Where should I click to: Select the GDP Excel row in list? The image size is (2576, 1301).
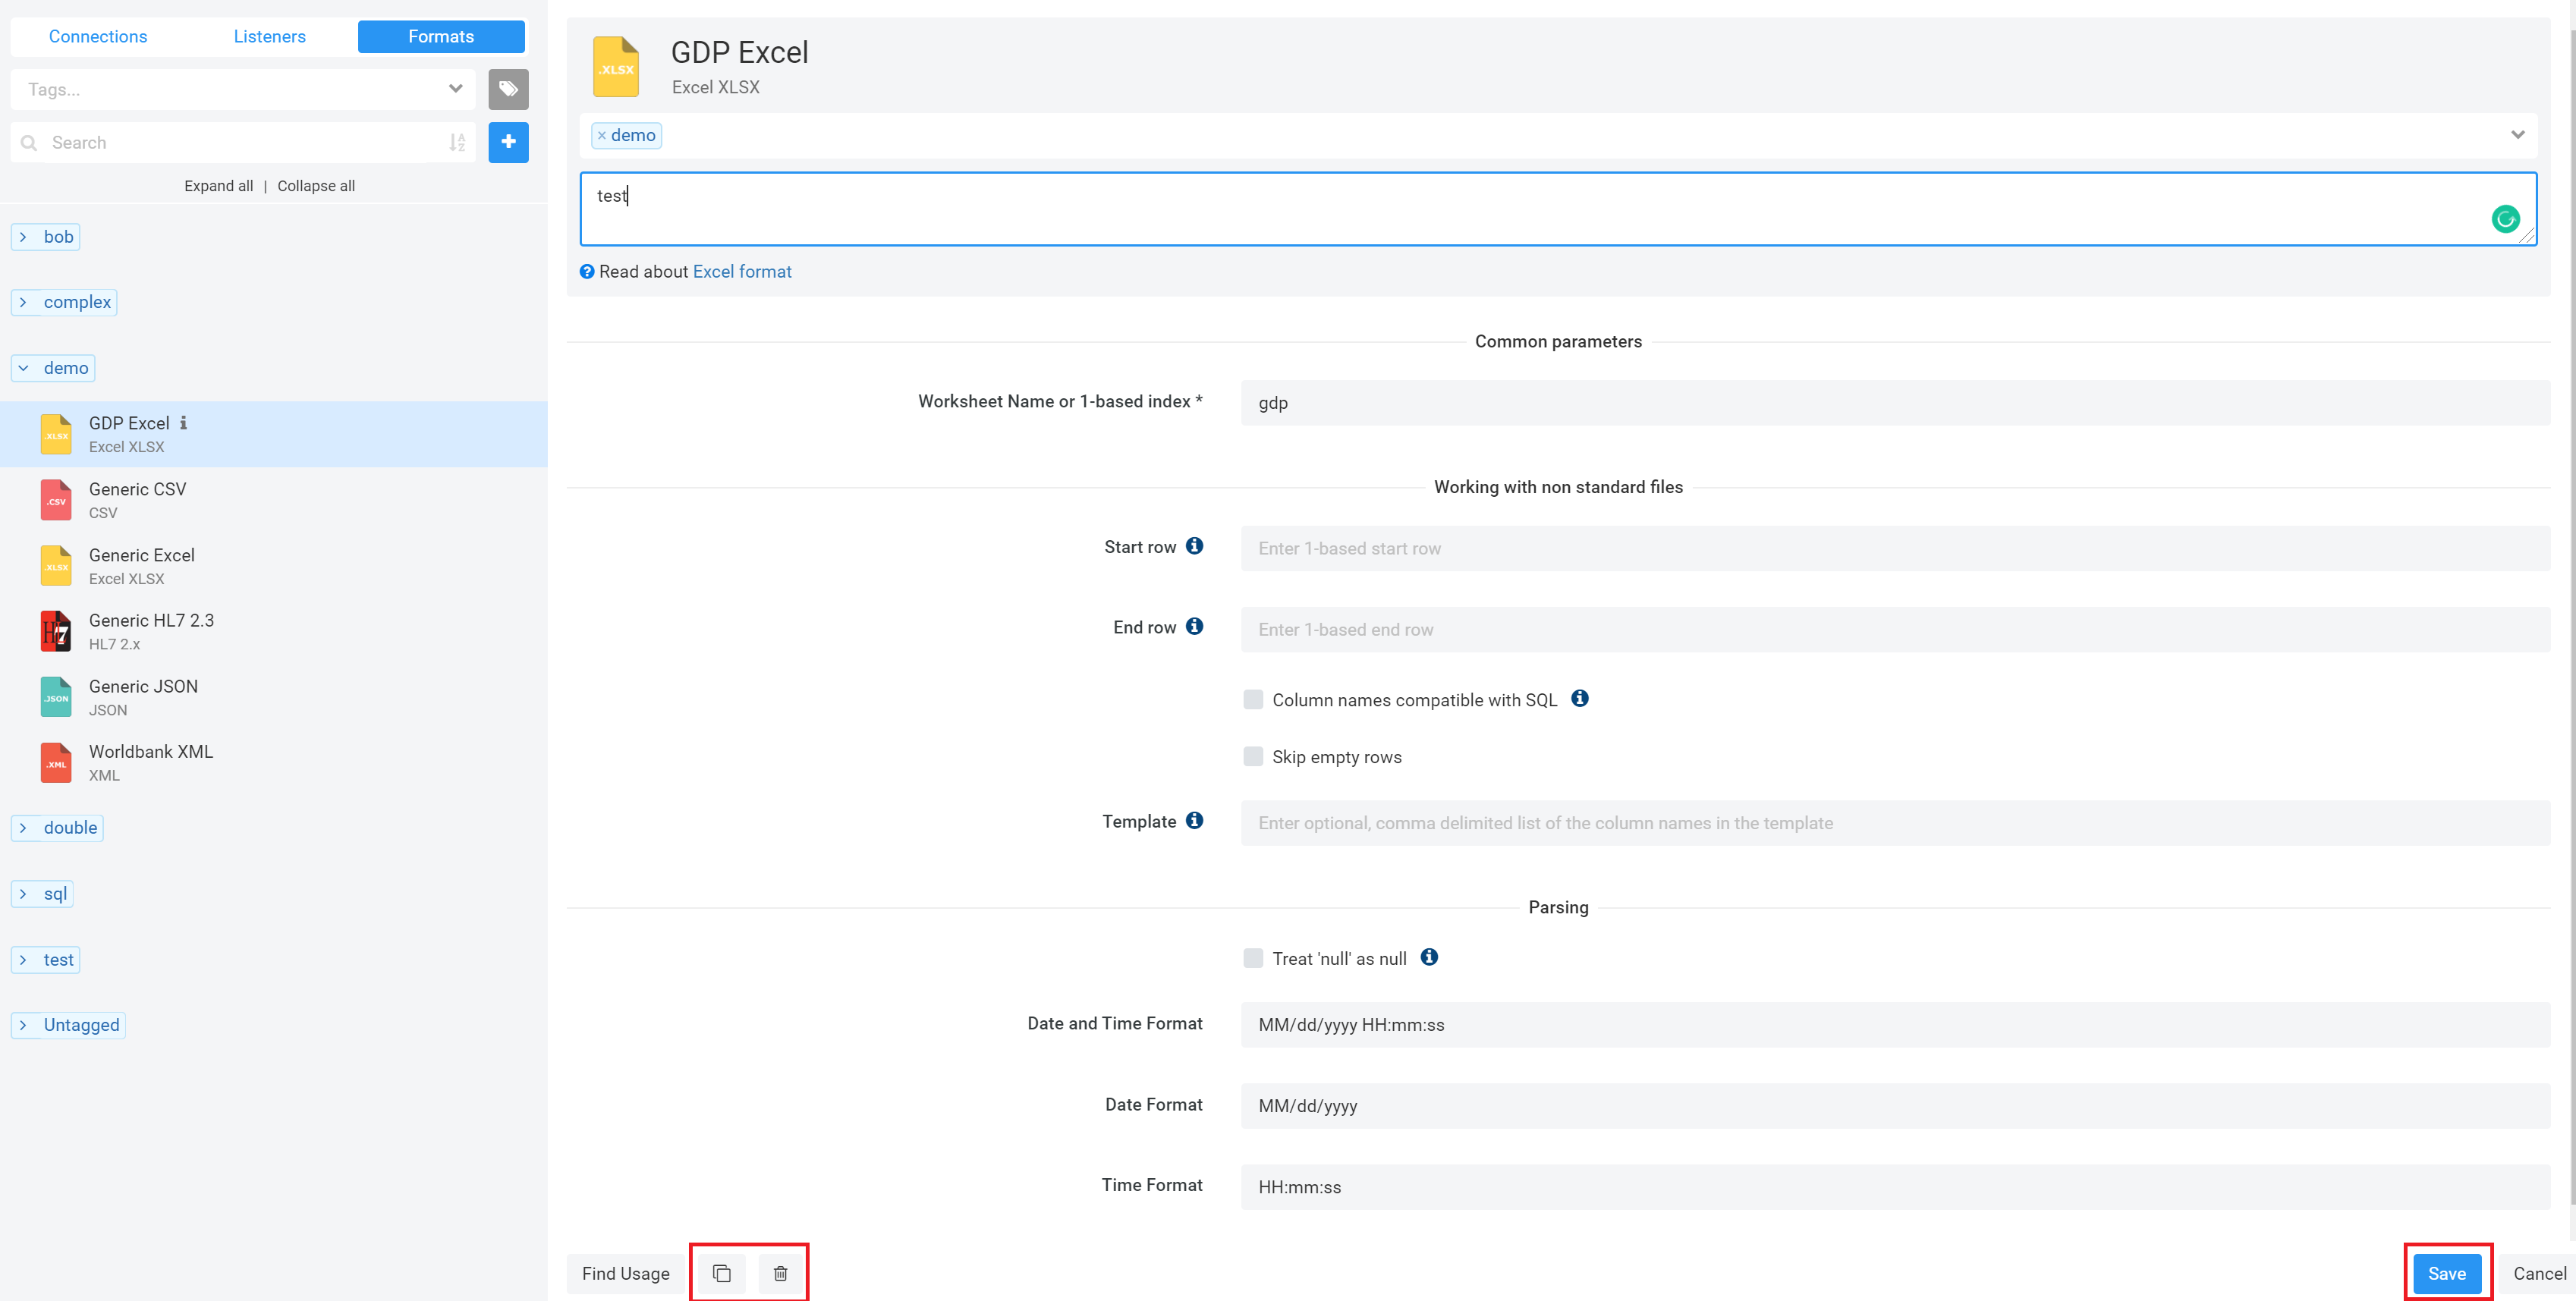[x=273, y=434]
